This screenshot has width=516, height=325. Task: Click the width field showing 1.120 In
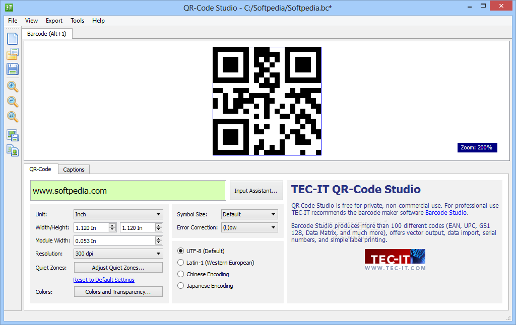click(92, 227)
